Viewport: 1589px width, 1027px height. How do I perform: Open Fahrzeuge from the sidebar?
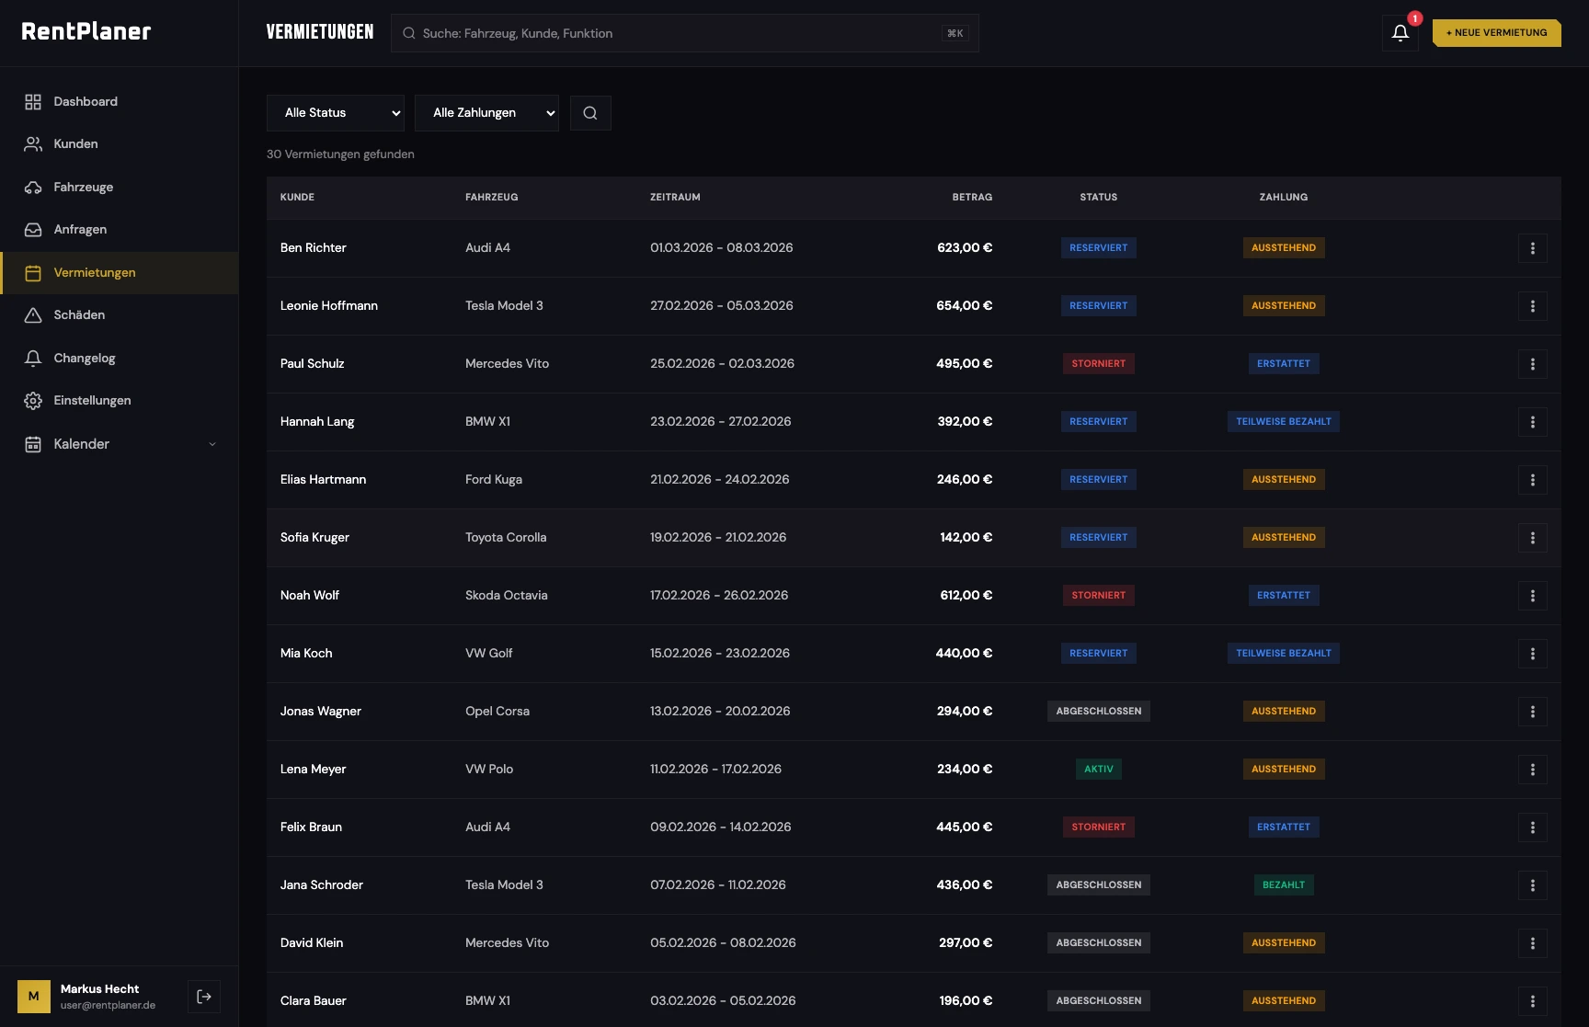pyautogui.click(x=83, y=188)
